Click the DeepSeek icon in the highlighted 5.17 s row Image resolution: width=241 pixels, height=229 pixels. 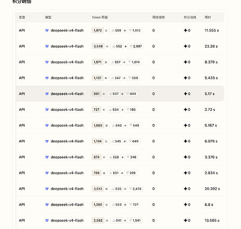[47, 94]
